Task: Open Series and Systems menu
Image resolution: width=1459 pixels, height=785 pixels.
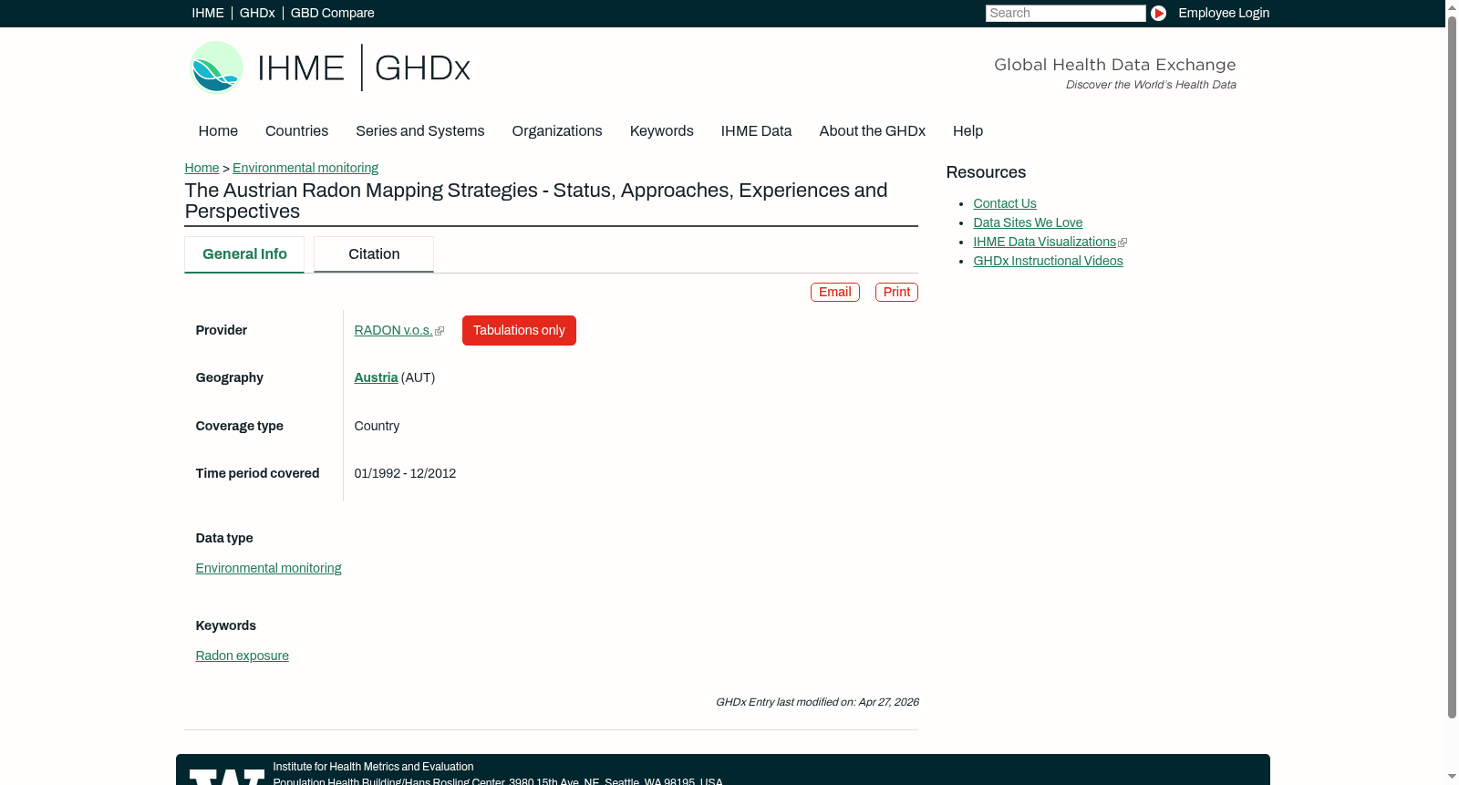Action: click(x=419, y=131)
